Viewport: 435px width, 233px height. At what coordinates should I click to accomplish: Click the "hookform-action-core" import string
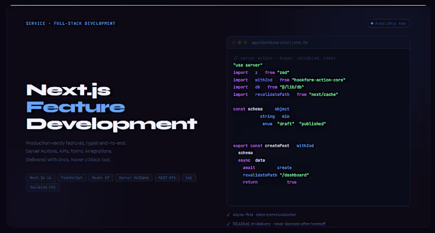319,80
